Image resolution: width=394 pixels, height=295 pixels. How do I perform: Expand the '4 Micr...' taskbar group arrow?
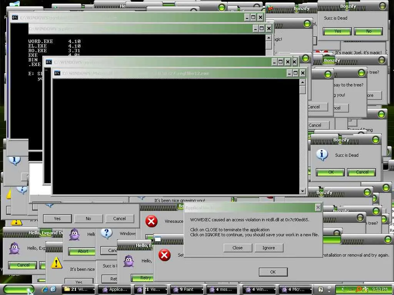[x=311, y=290]
